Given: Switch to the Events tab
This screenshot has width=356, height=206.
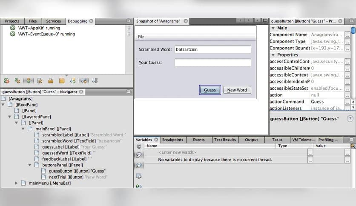Looking at the screenshot, I should coord(199,140).
